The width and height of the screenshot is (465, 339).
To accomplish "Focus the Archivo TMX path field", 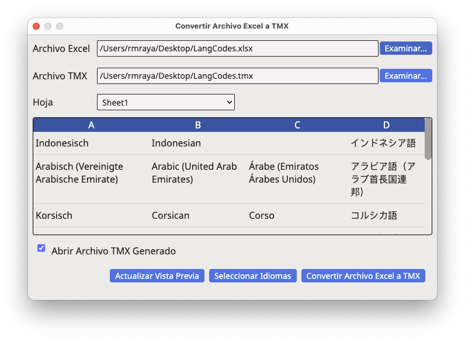I will tap(238, 76).
